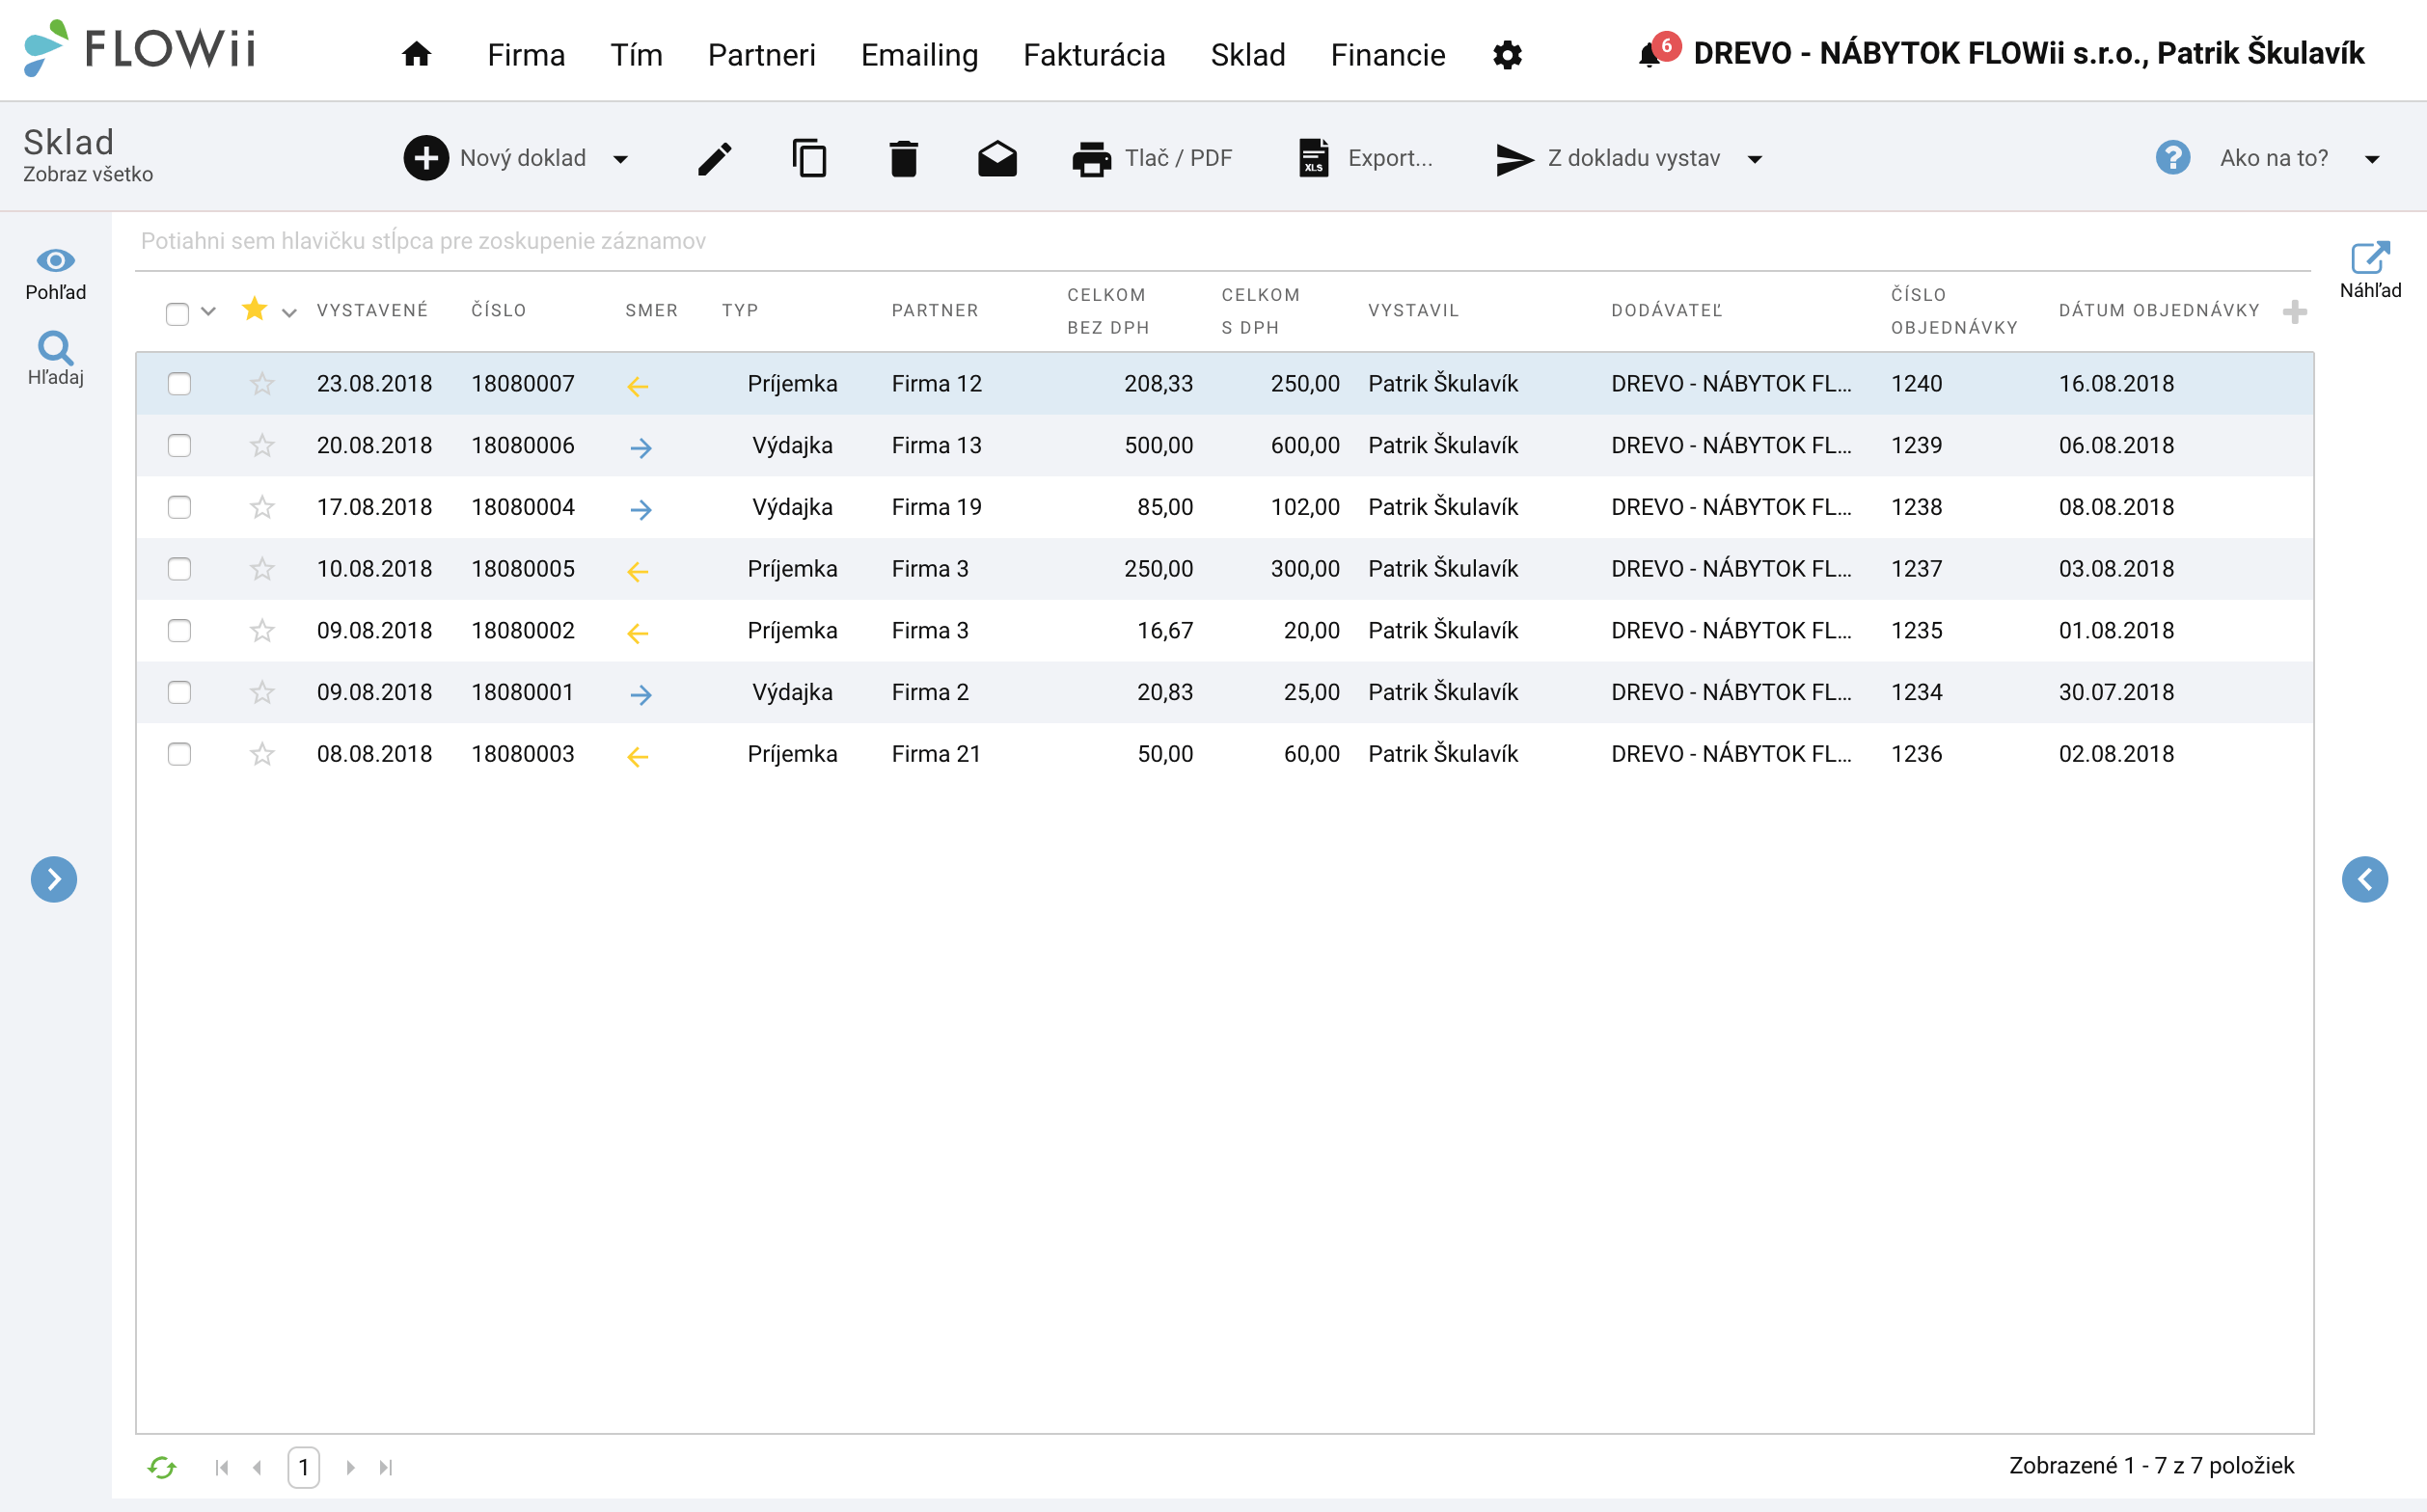
Task: Go to next page arrow
Action: tap(350, 1467)
